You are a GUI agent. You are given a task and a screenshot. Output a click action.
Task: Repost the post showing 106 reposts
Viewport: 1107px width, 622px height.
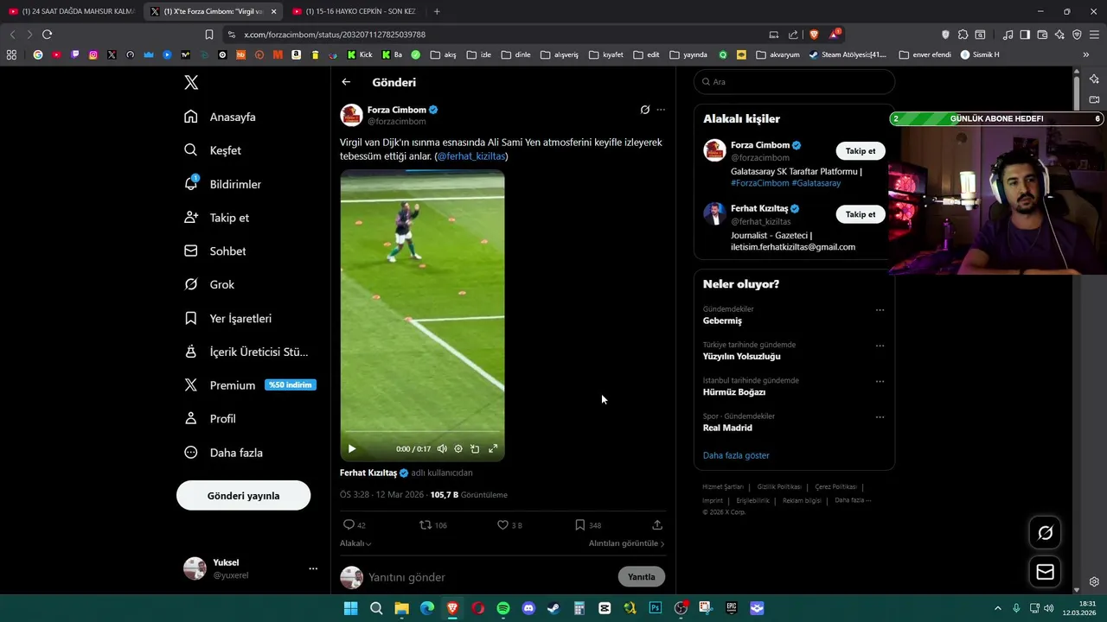click(433, 524)
